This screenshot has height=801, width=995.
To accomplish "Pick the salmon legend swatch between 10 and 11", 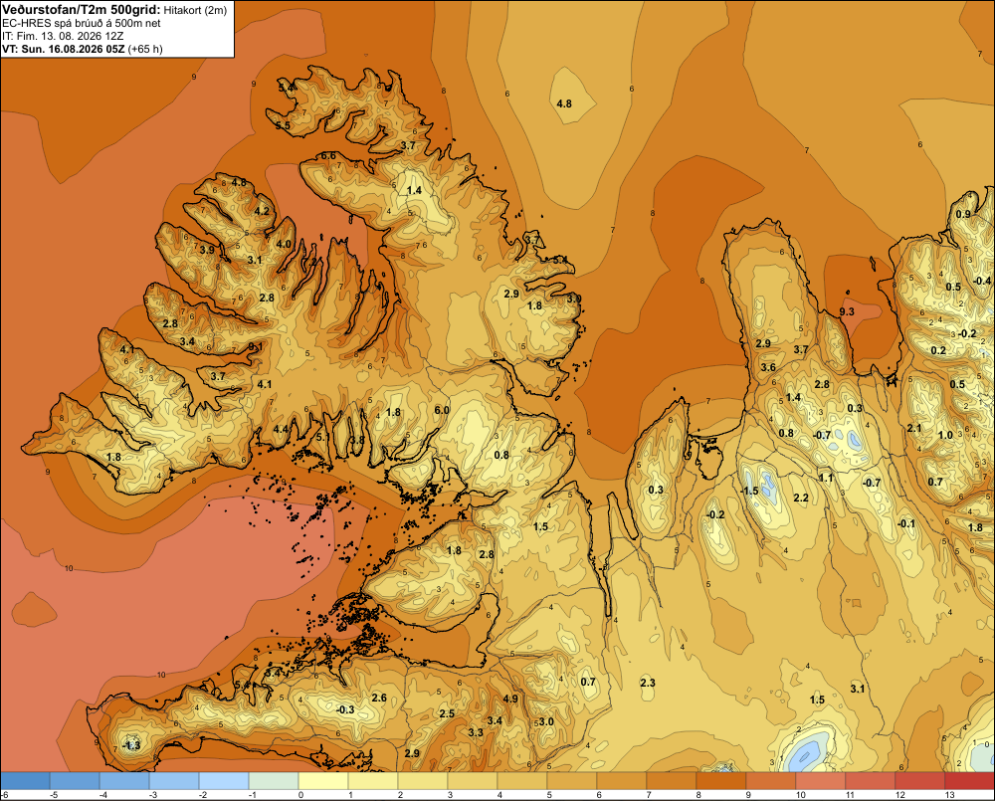I will (x=821, y=780).
